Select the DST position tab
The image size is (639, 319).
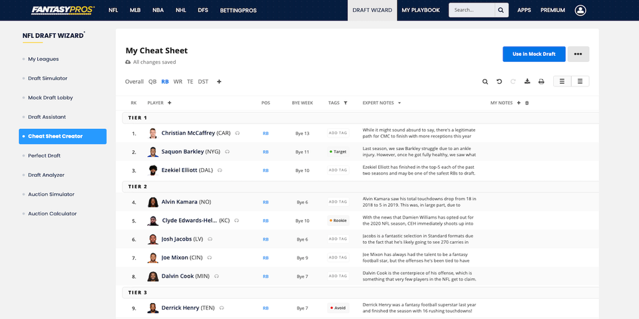point(203,82)
